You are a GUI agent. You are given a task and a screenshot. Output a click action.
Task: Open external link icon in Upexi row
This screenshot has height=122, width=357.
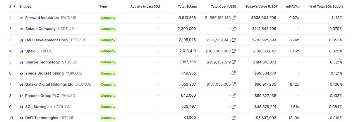(x=234, y=51)
